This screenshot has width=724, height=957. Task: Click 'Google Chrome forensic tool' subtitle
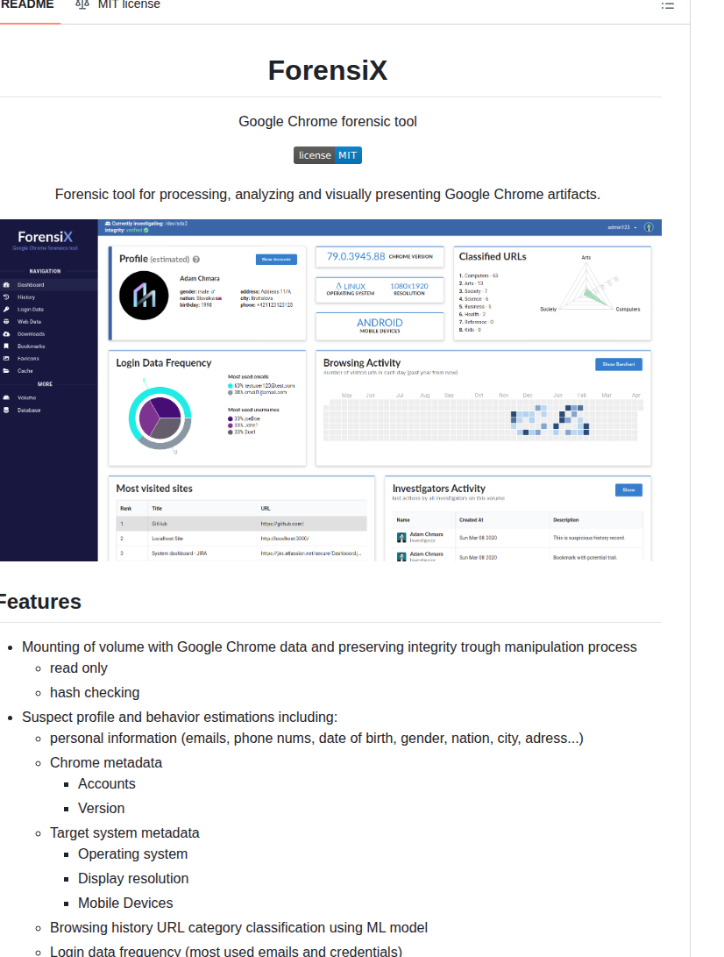[328, 121]
